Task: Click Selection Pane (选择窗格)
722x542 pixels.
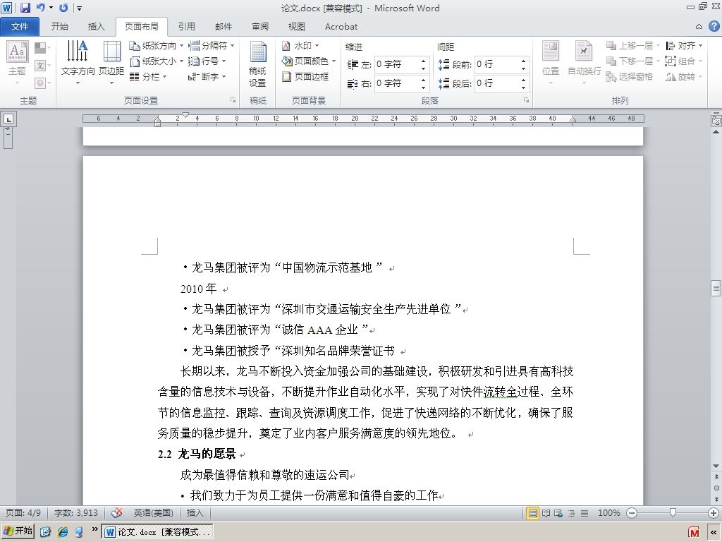Action: tap(630, 76)
